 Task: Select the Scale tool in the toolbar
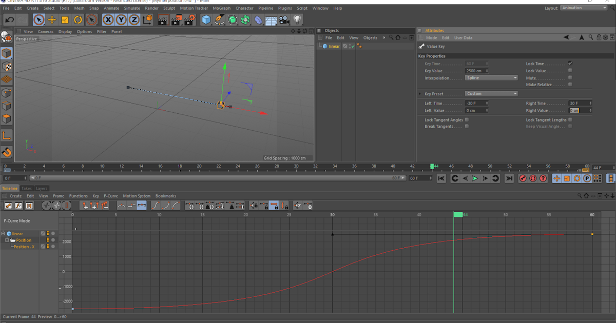point(64,20)
